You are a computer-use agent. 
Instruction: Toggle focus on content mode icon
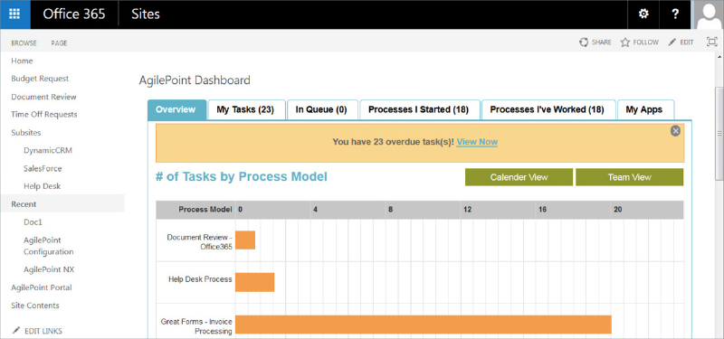pyautogui.click(x=711, y=42)
